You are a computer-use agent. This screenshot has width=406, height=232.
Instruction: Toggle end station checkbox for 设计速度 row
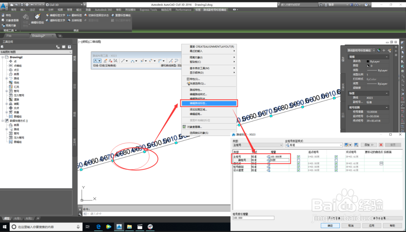coord(336,170)
